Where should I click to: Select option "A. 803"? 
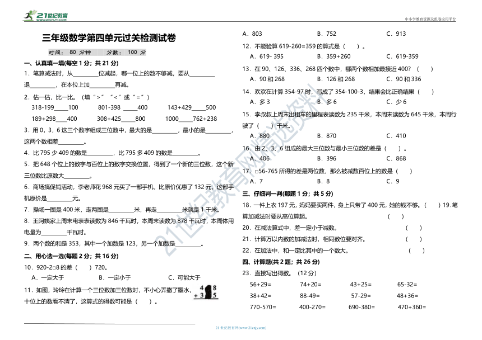[252, 34]
